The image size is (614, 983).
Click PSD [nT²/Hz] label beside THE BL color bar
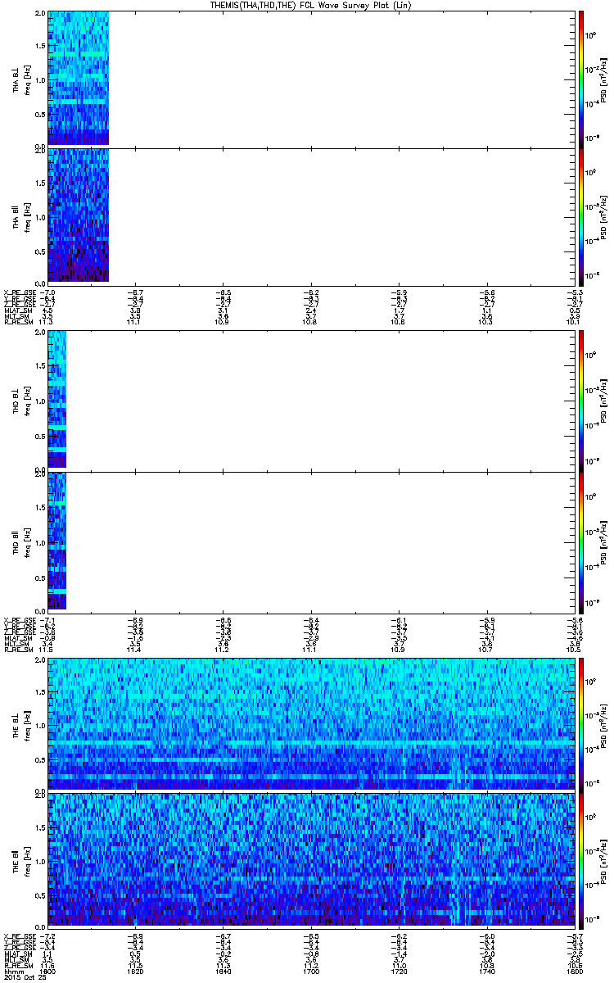coord(604,724)
